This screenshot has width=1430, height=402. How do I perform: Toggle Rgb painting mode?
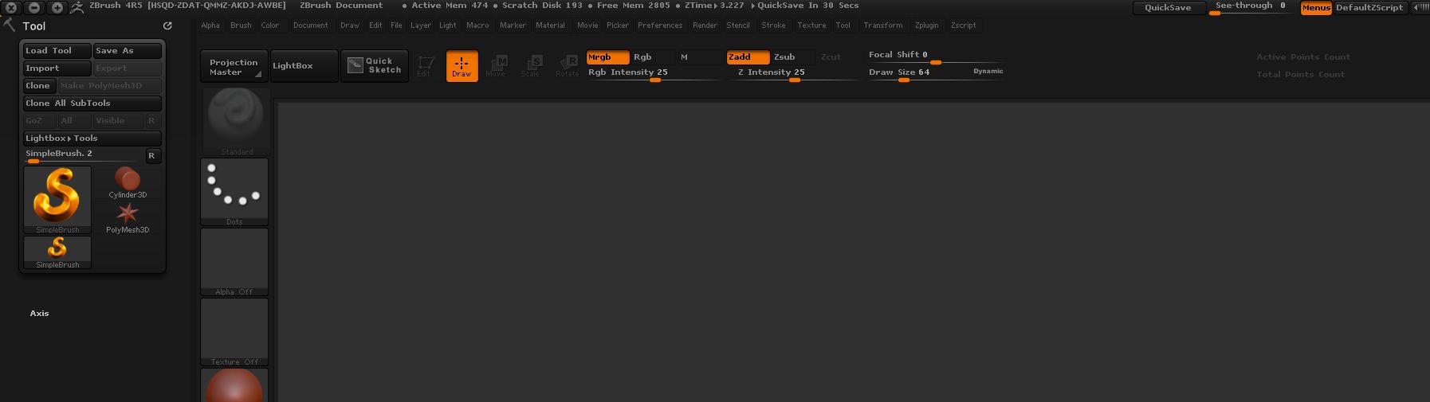click(652, 57)
